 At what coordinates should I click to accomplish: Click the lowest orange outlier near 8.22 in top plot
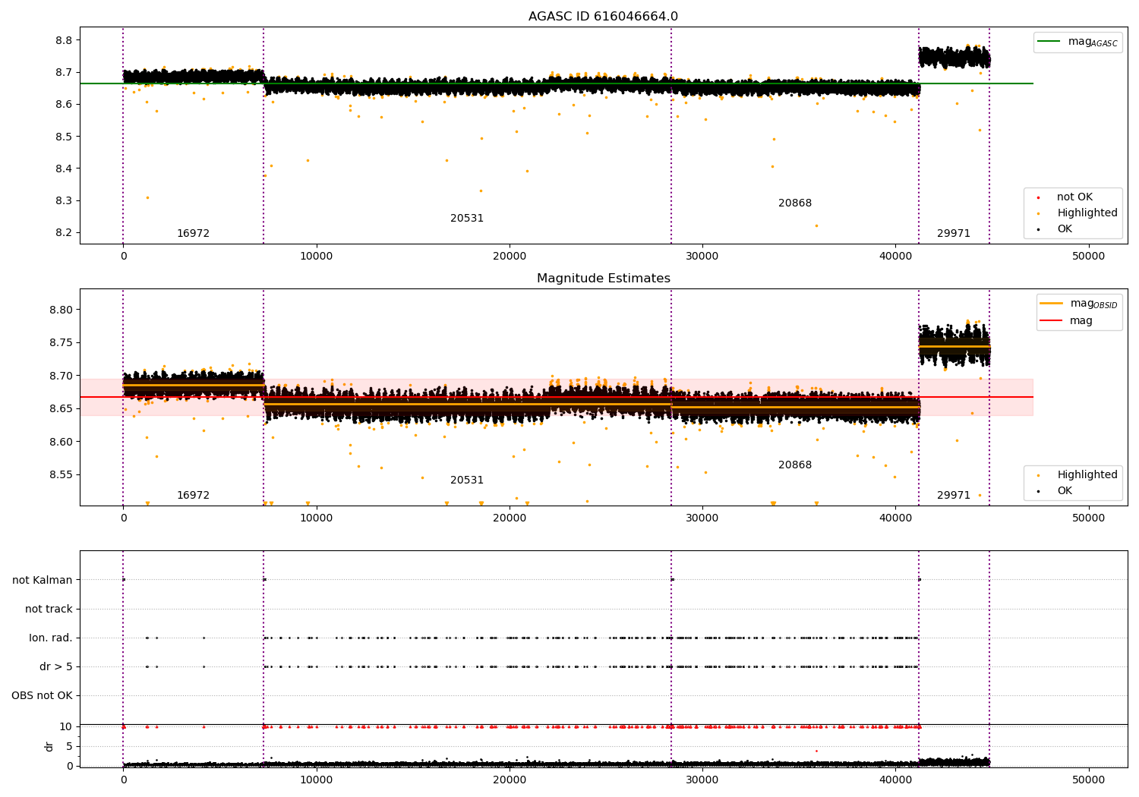[x=816, y=225]
